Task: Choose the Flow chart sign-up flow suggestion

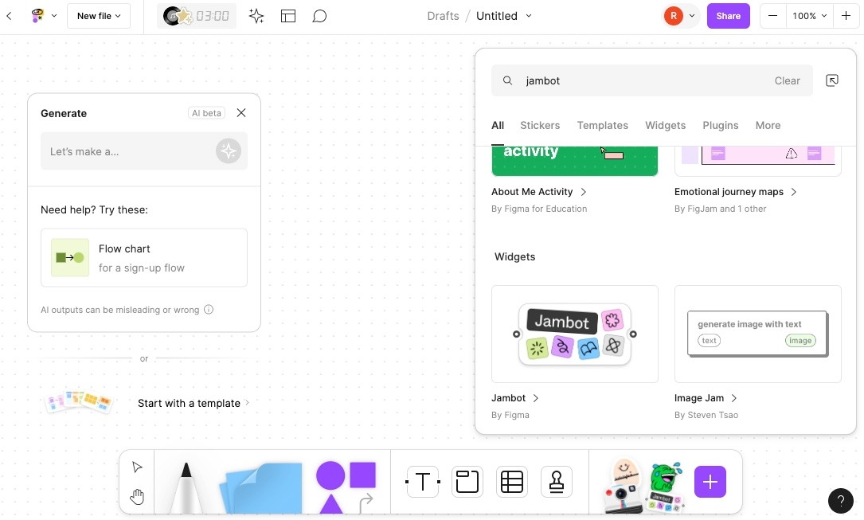Action: coord(144,258)
